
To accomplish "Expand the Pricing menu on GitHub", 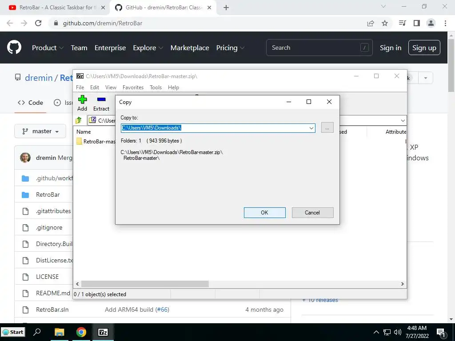I will (231, 48).
